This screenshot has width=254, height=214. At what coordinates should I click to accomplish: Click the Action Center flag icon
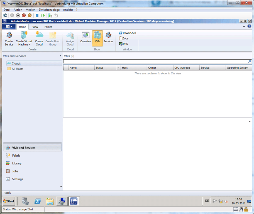pyautogui.click(x=214, y=201)
